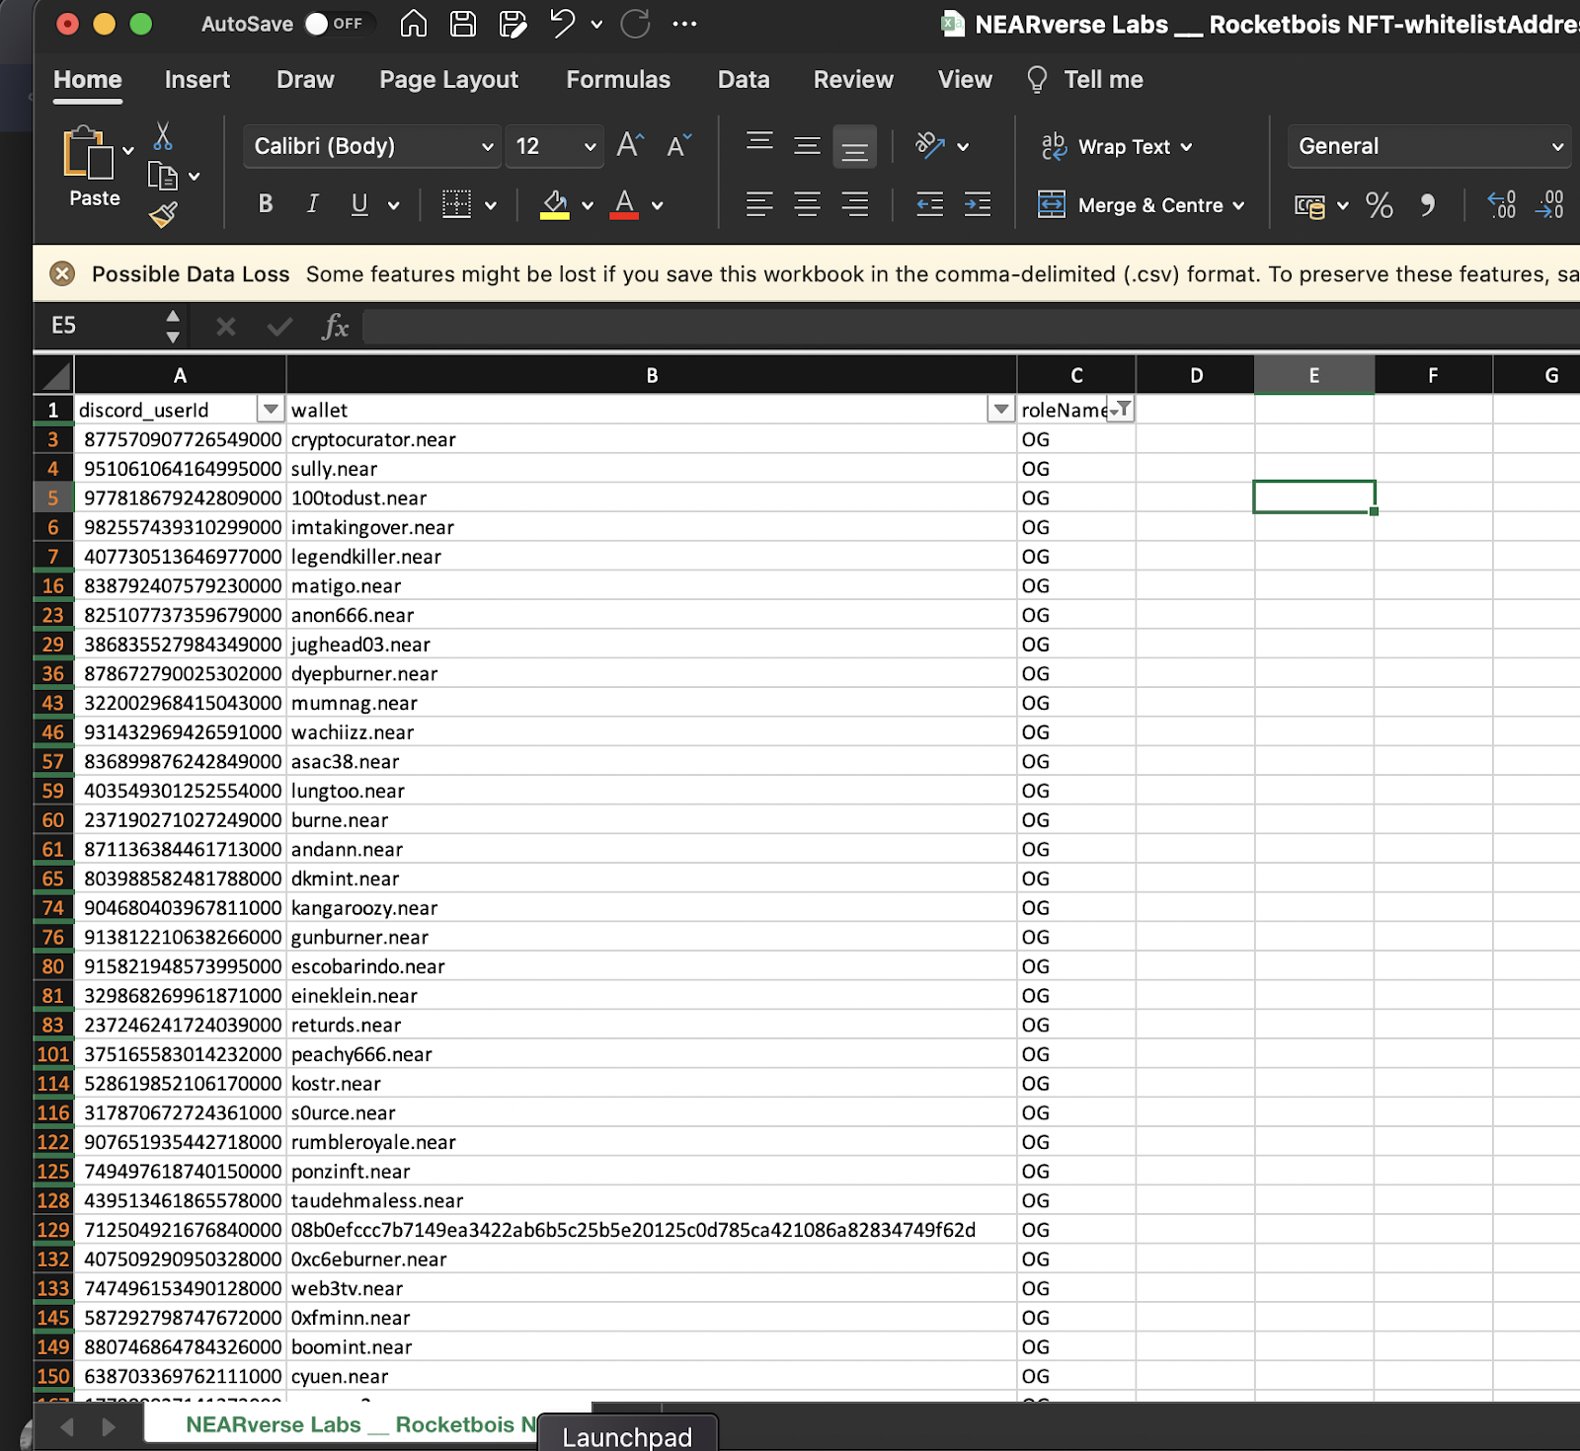Cut selection with scissors icon

pos(163,135)
